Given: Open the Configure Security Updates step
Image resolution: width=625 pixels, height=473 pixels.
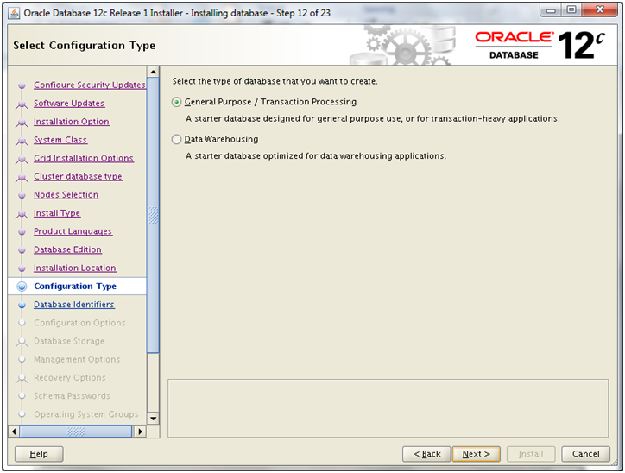Looking at the screenshot, I should (90, 85).
